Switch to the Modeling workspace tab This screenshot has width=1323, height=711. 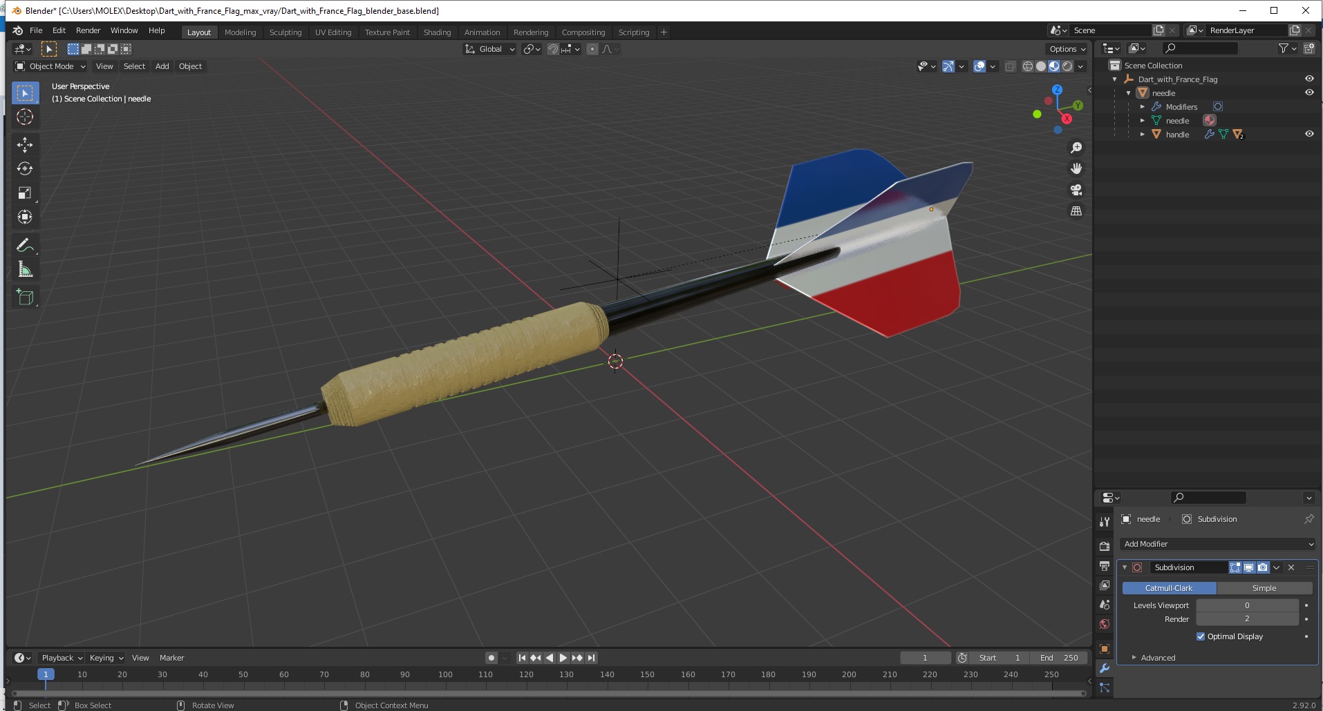[240, 32]
